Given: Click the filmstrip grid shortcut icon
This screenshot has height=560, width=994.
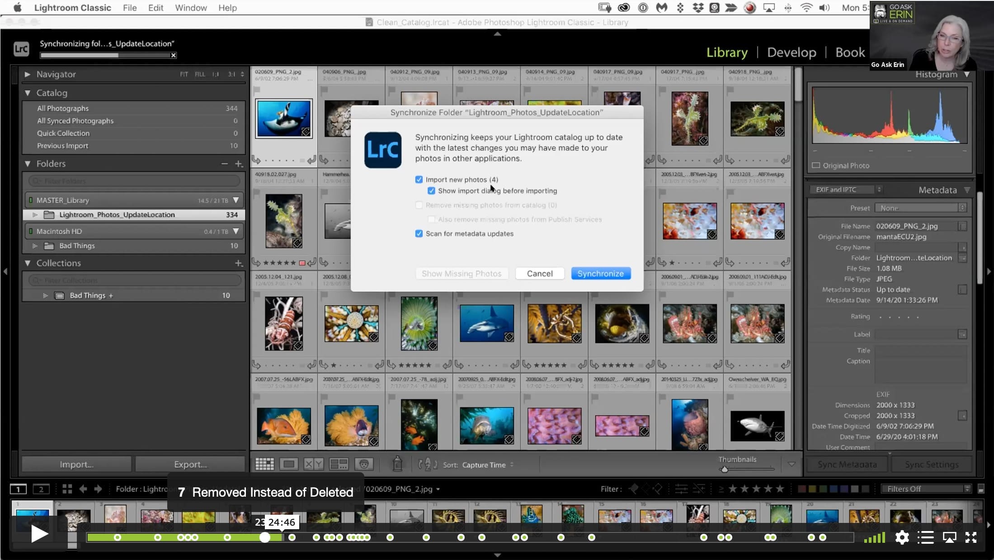Looking at the screenshot, I should [x=67, y=489].
